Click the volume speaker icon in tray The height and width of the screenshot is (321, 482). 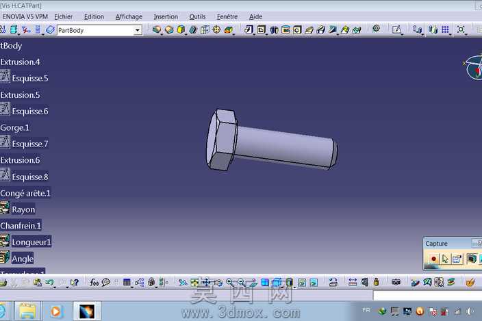coord(470,311)
